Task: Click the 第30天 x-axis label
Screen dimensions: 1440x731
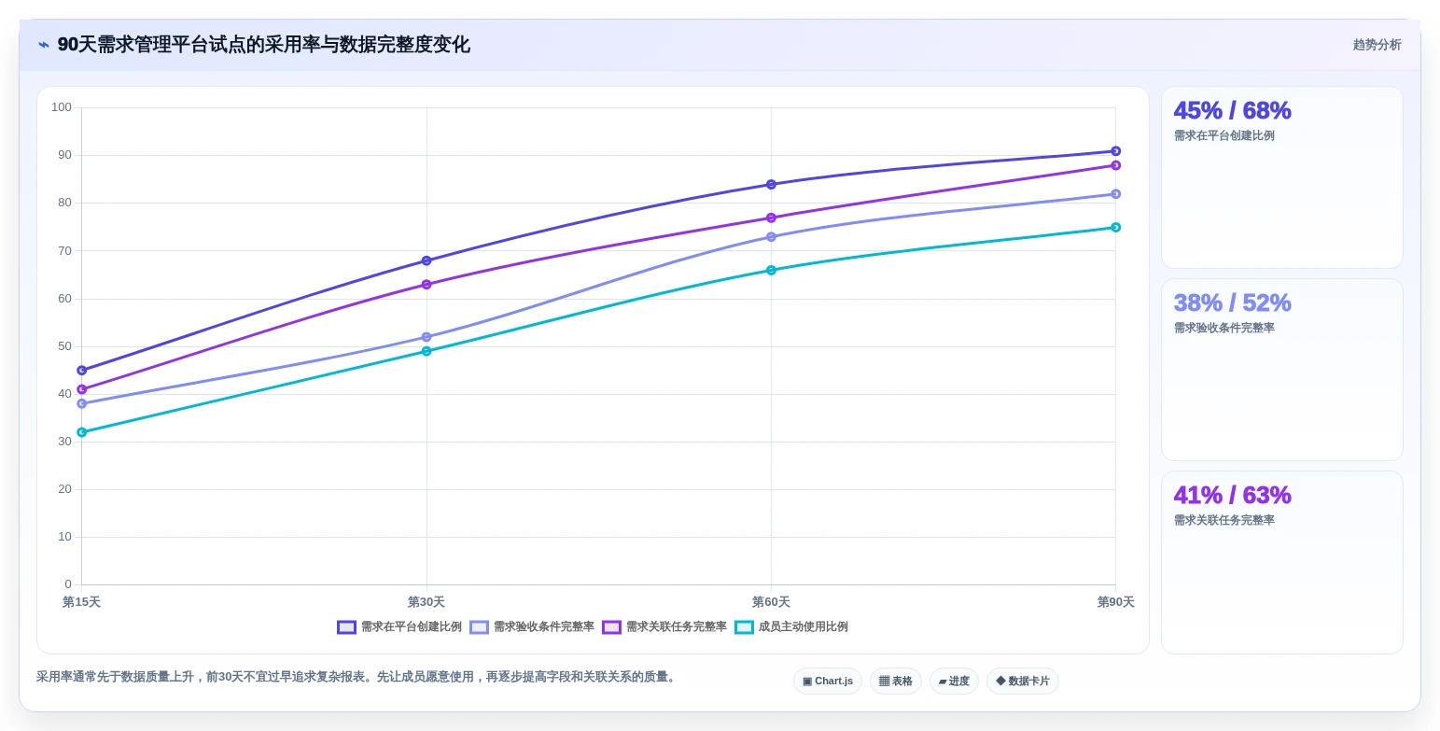Action: (x=426, y=602)
